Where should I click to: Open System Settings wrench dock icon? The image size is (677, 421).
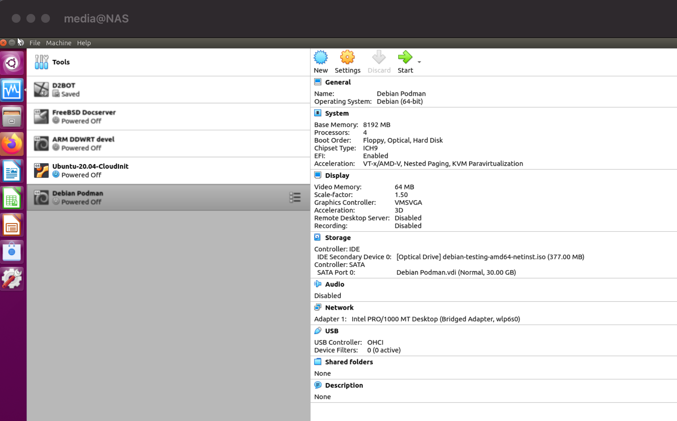click(12, 278)
